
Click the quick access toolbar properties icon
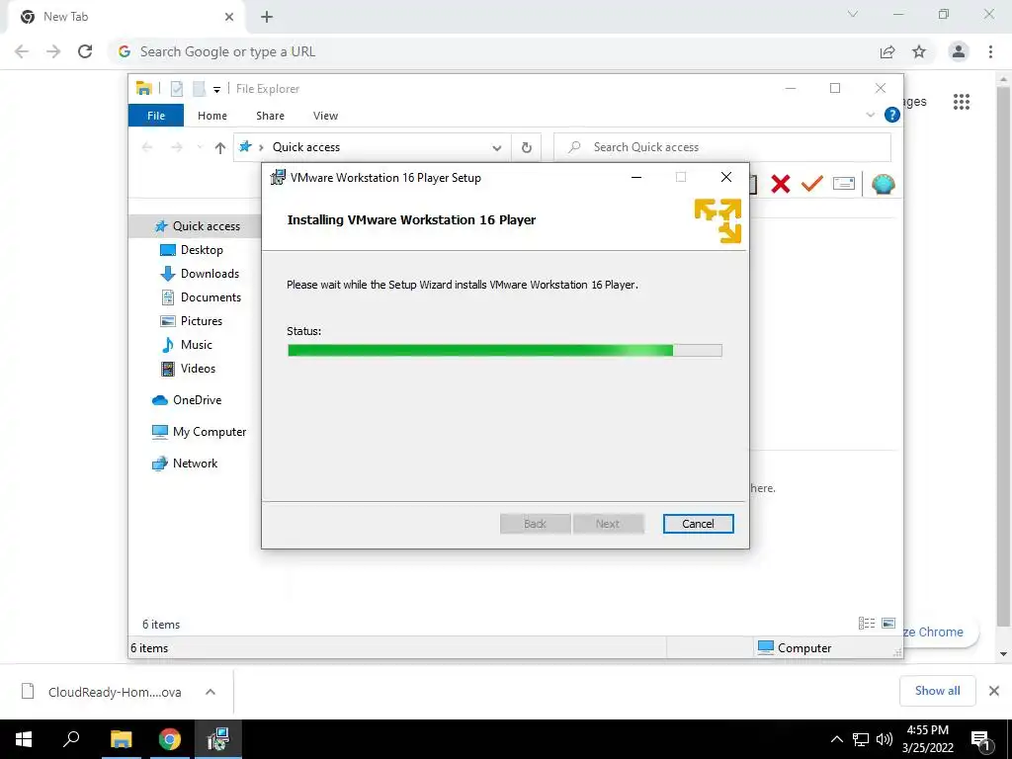pos(177,89)
